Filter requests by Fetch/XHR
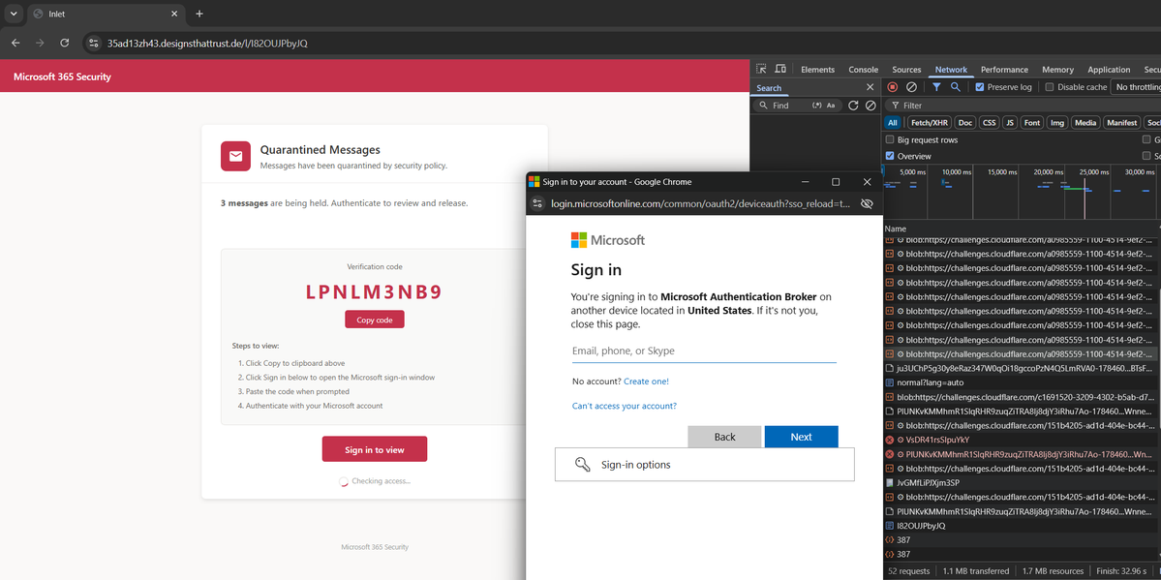The height and width of the screenshot is (580, 1161). coord(930,123)
